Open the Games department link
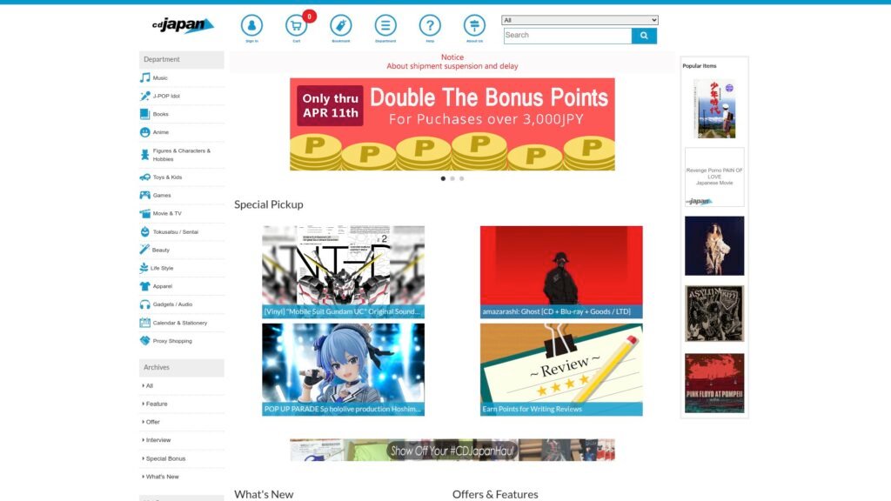Screen dimensions: 891x501 coord(162,196)
